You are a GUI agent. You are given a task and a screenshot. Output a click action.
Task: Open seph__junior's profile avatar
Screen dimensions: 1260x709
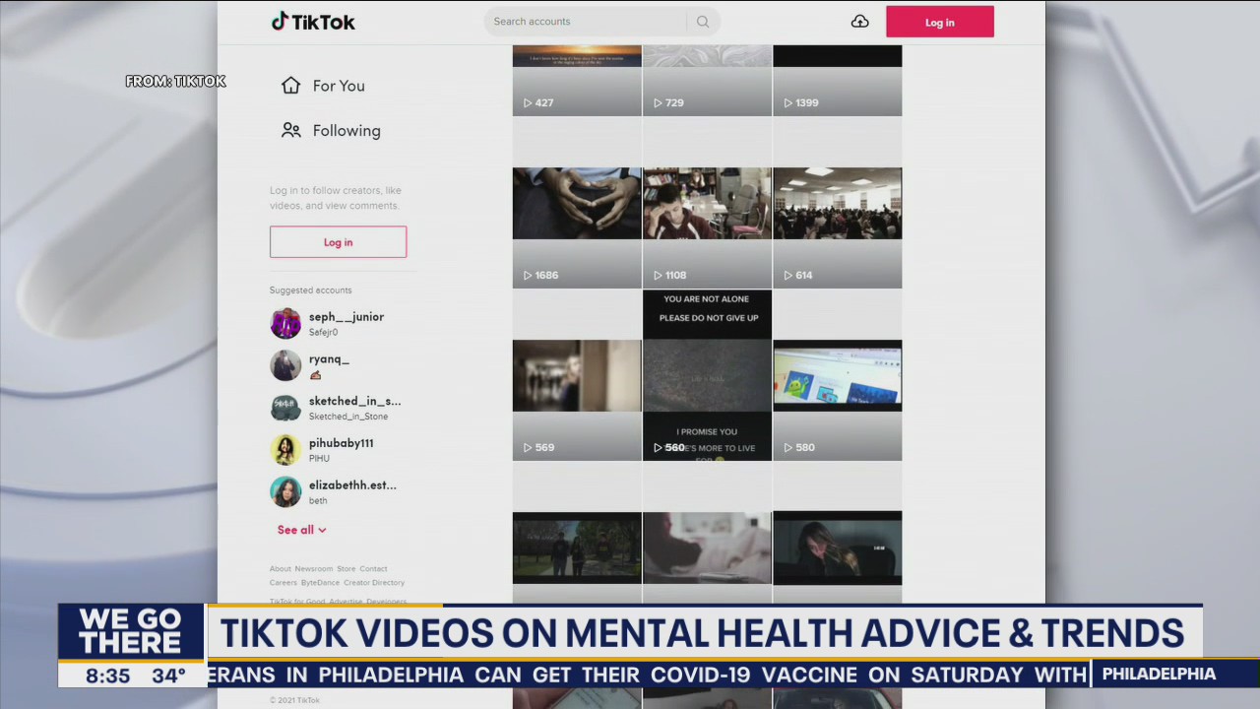point(285,323)
